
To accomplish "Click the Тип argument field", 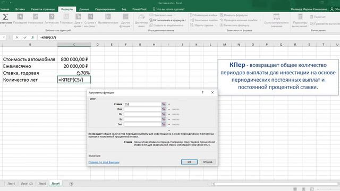I will click(142, 124).
